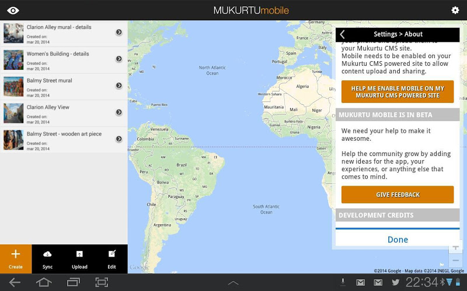This screenshot has height=291, width=467.
Task: Toggle the eye visibility icon in header
Action: pos(13,10)
